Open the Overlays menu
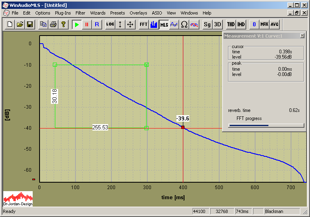Image resolution: width=310 pixels, height=217 pixels. click(138, 13)
